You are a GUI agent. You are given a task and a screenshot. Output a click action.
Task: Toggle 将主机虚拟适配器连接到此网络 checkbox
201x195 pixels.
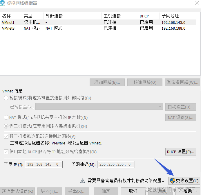click(x=6, y=136)
